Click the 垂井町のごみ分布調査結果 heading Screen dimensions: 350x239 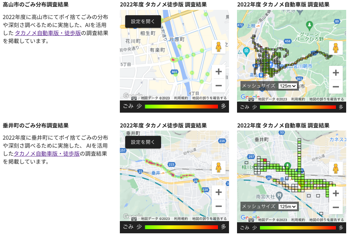pyautogui.click(x=36, y=126)
